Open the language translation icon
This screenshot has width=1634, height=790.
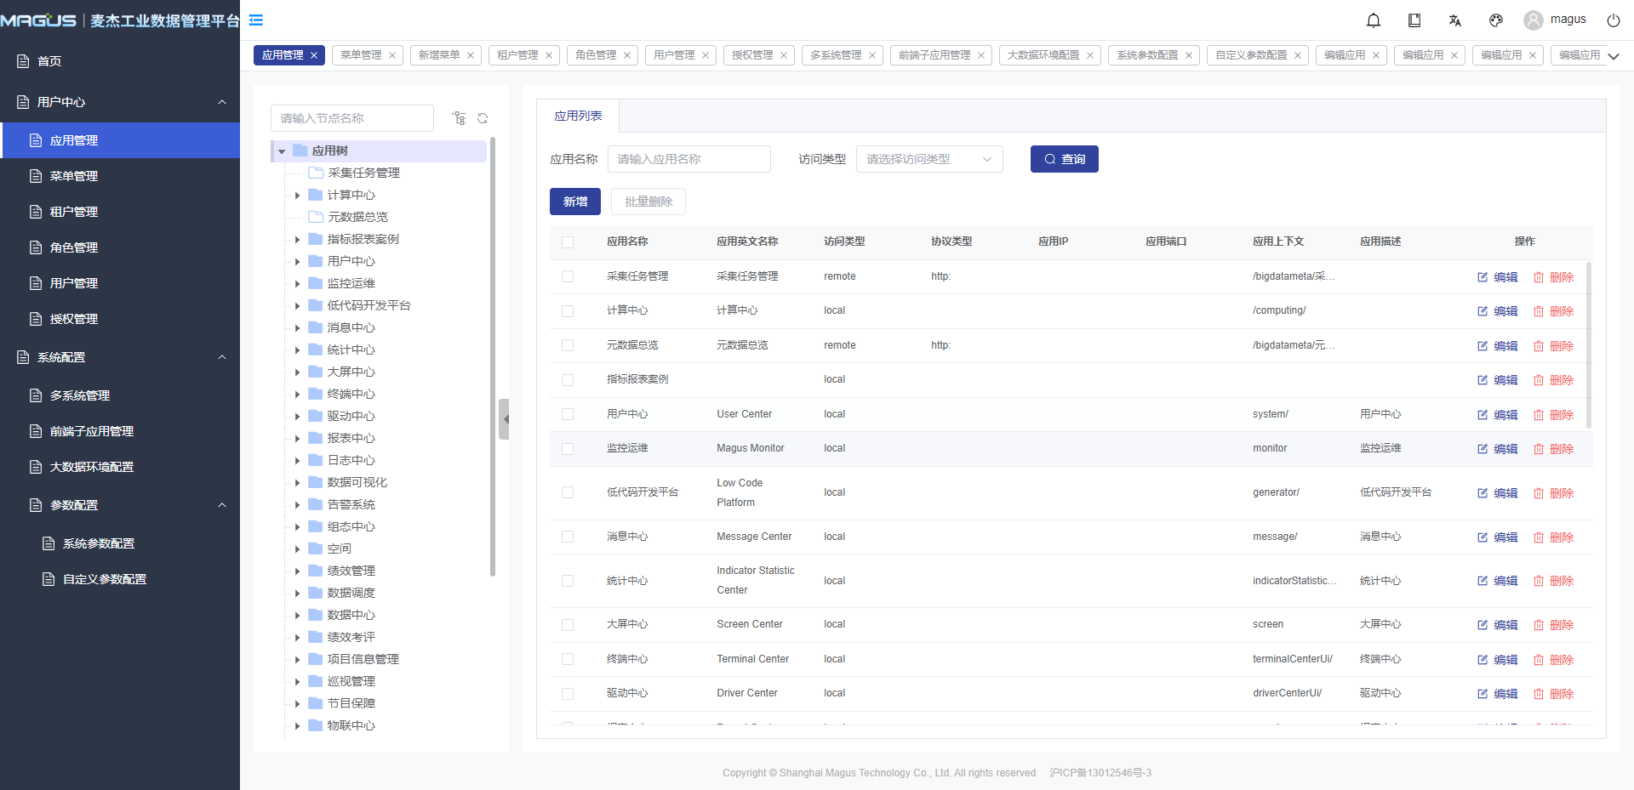click(x=1455, y=20)
